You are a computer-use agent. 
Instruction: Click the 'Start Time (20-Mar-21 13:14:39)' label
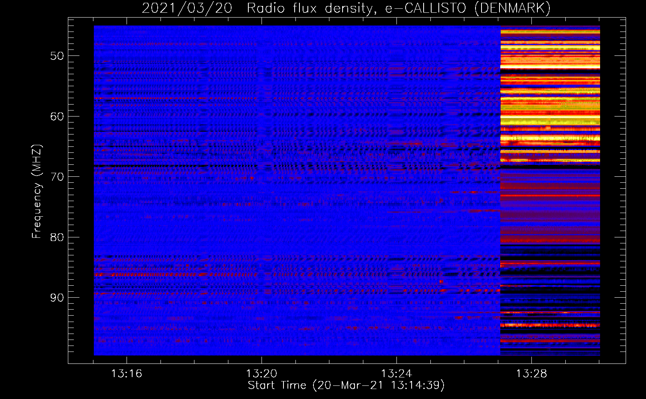point(346,385)
